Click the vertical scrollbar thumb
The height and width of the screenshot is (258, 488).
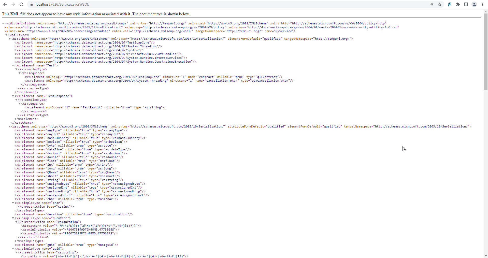(x=486, y=52)
